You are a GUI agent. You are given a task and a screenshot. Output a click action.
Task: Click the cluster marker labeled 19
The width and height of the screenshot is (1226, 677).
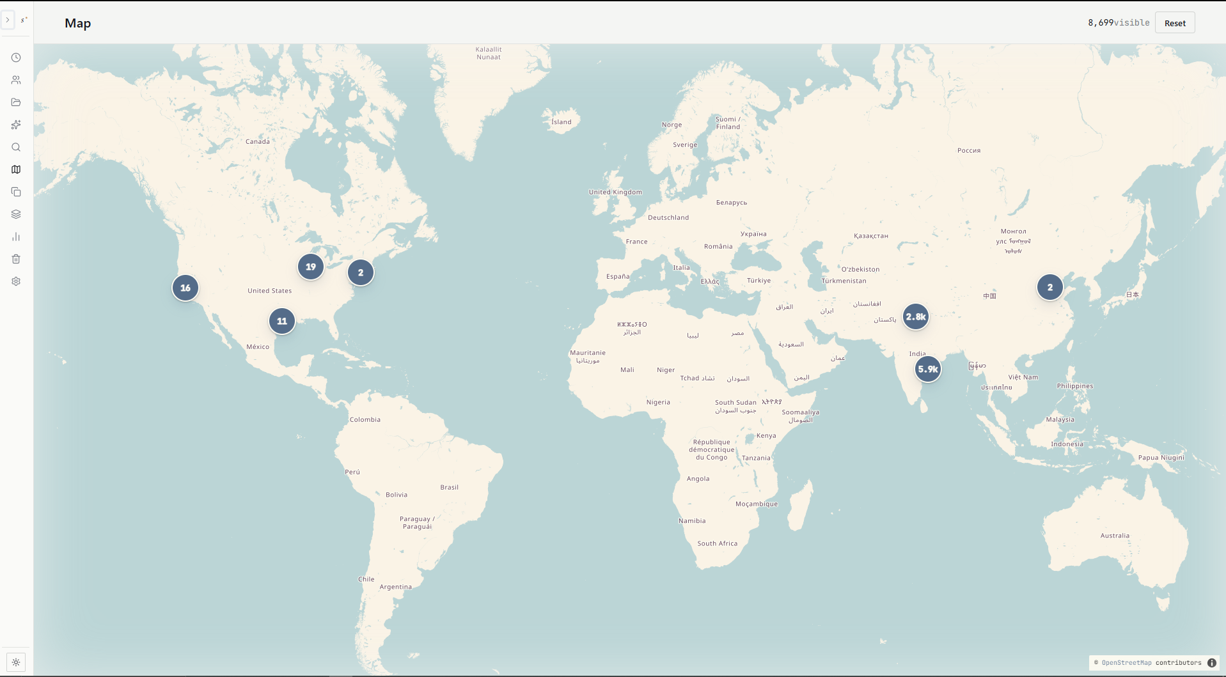pyautogui.click(x=311, y=267)
